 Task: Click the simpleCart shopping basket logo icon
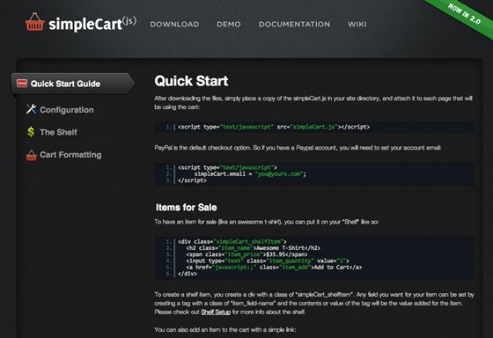click(34, 22)
